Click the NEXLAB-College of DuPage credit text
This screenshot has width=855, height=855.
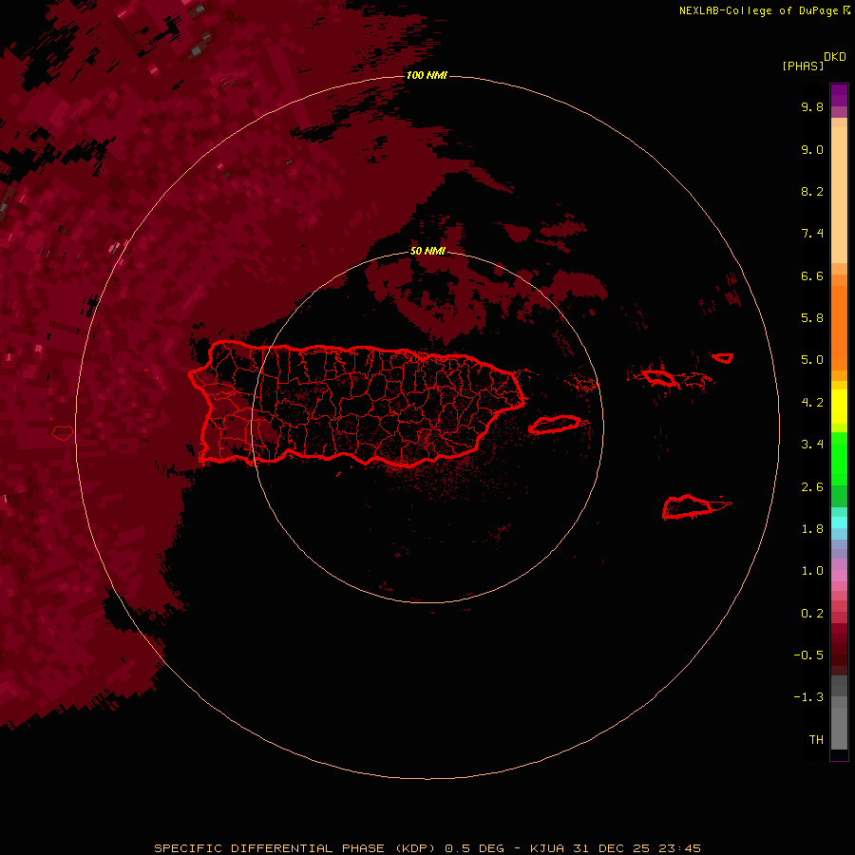coord(758,10)
